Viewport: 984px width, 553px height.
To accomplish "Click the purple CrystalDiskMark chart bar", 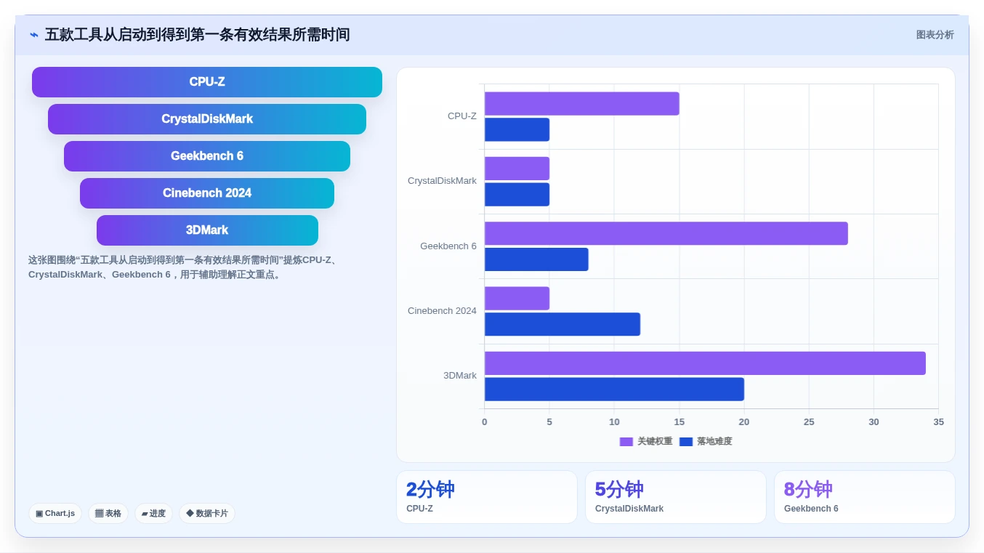I will coord(517,169).
